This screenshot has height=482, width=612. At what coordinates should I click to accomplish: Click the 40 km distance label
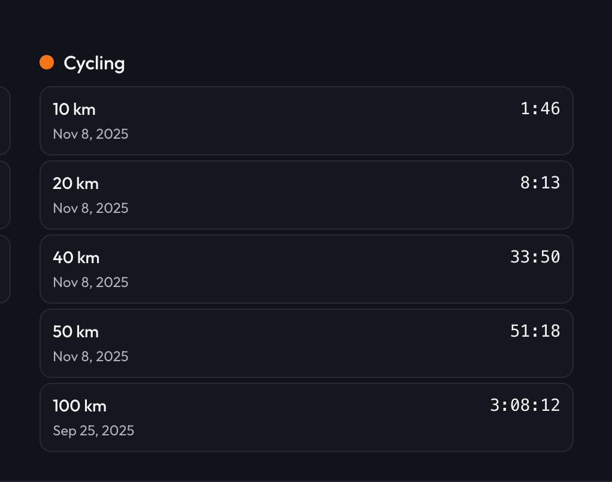point(76,258)
